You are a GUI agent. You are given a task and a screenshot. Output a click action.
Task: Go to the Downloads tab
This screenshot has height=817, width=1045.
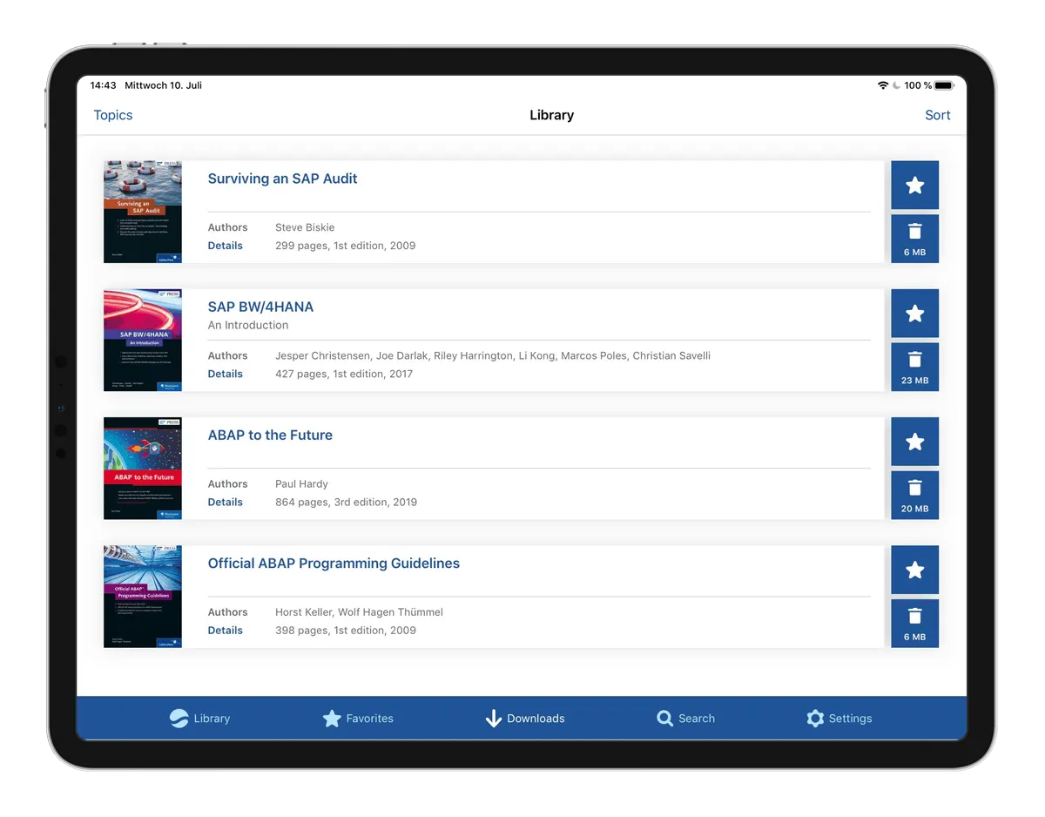524,719
